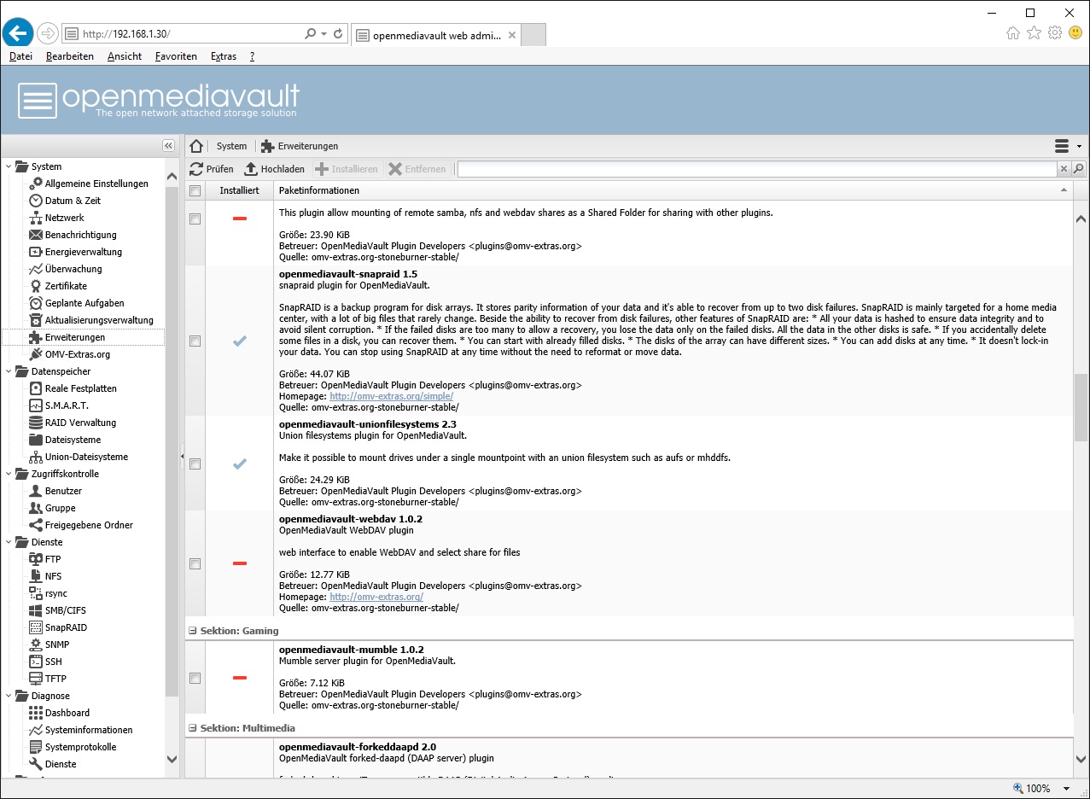
Task: Open OMV-Extras.org page
Action: (x=77, y=354)
